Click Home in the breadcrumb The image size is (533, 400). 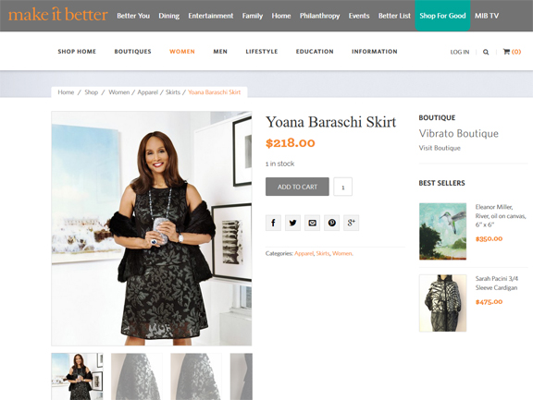66,92
